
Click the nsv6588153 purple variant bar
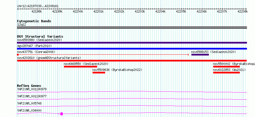200,55
